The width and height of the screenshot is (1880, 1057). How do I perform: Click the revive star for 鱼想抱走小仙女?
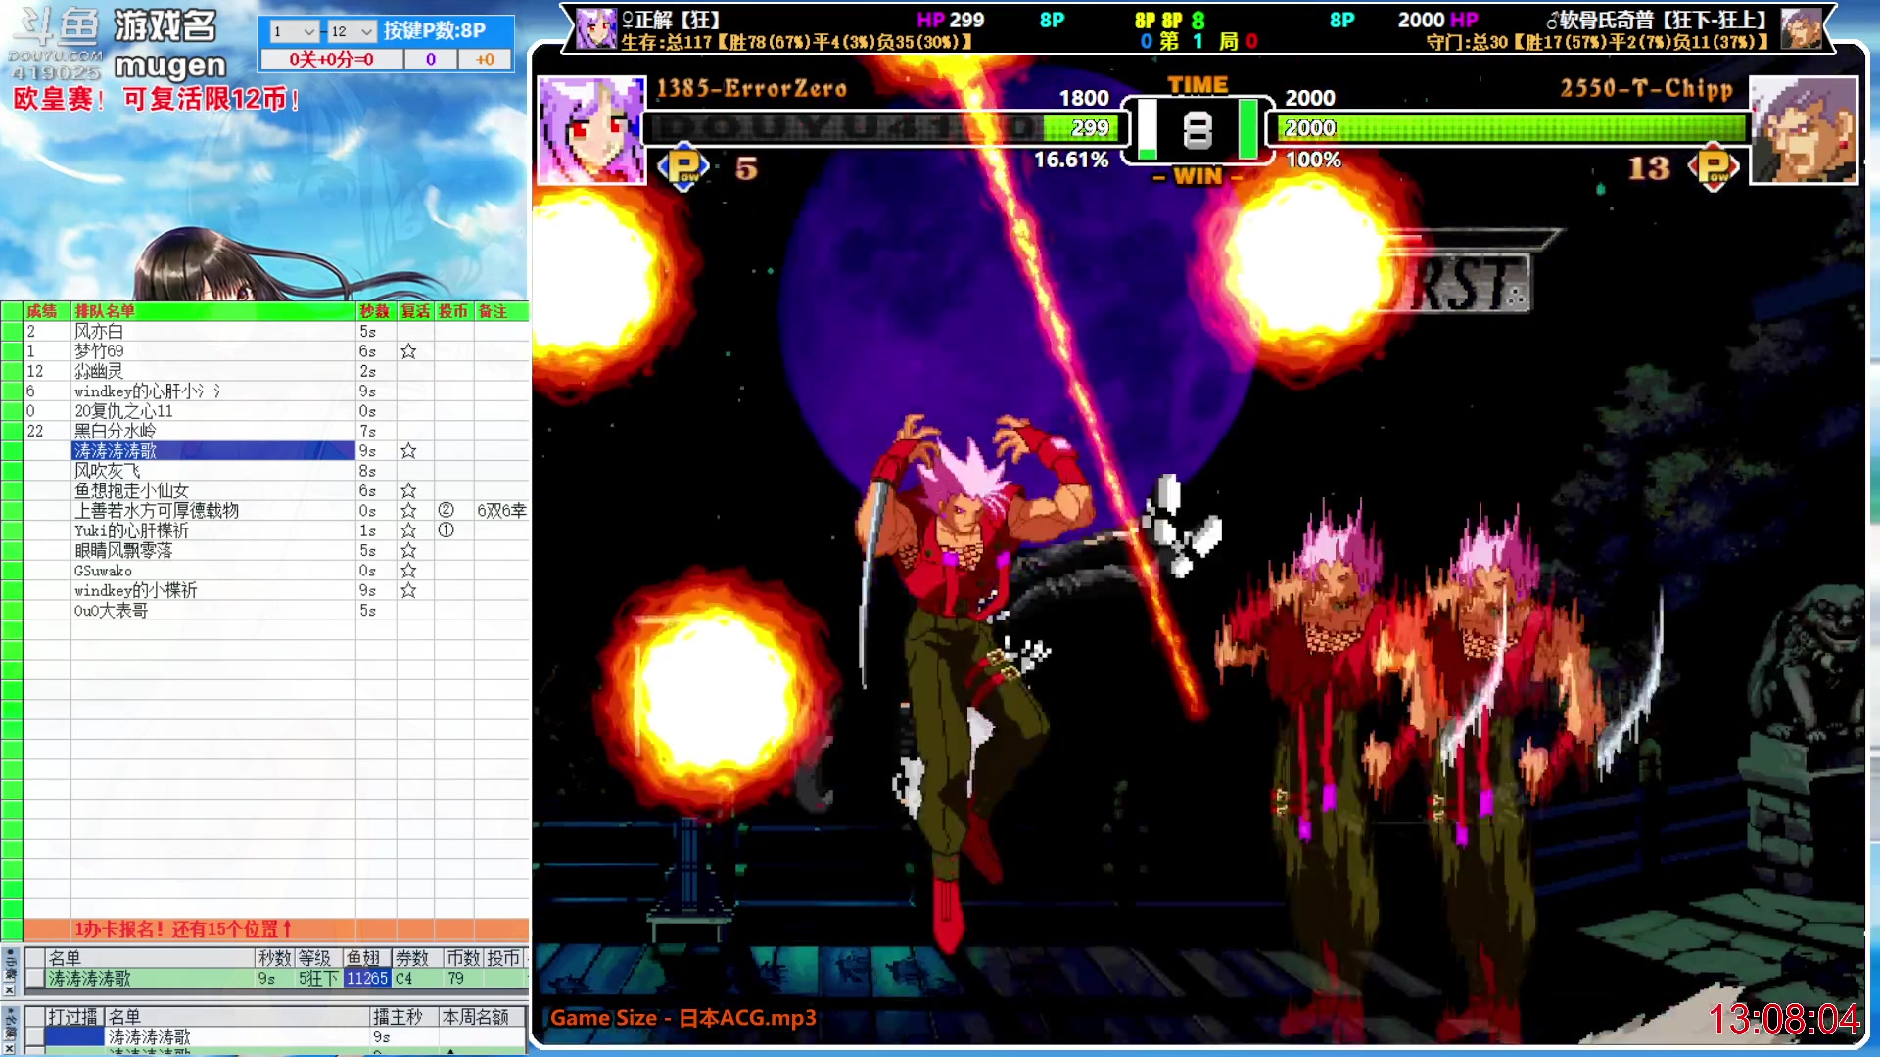(x=408, y=491)
